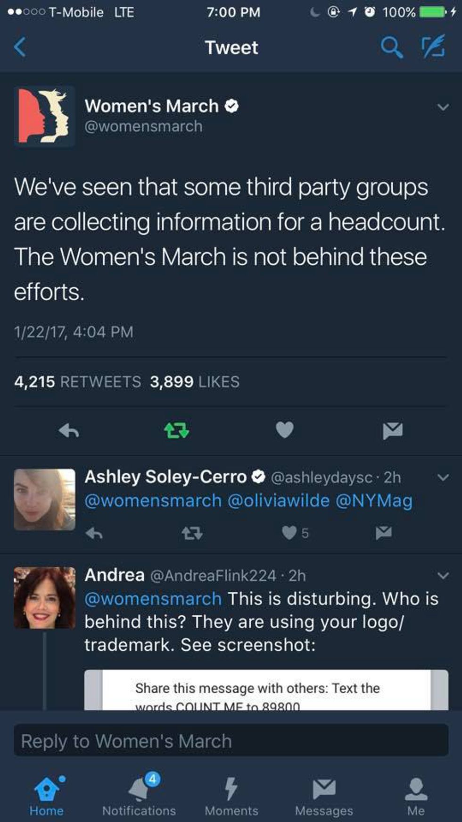Viewport: 462px width, 822px height.
Task: Tap the back arrow in the header
Action: (20, 47)
